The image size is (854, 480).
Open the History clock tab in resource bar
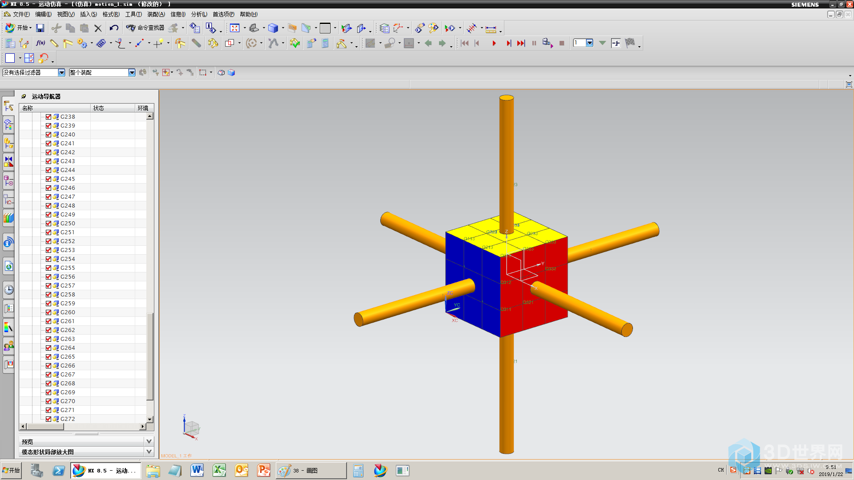tap(8, 290)
